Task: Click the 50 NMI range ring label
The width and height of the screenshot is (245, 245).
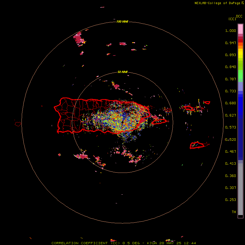Action: click(122, 72)
